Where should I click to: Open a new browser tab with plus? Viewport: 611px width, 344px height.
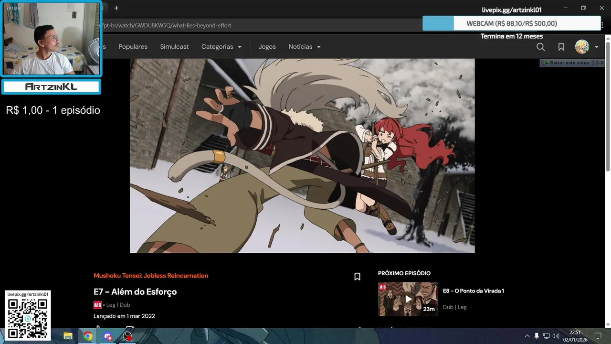[x=116, y=8]
